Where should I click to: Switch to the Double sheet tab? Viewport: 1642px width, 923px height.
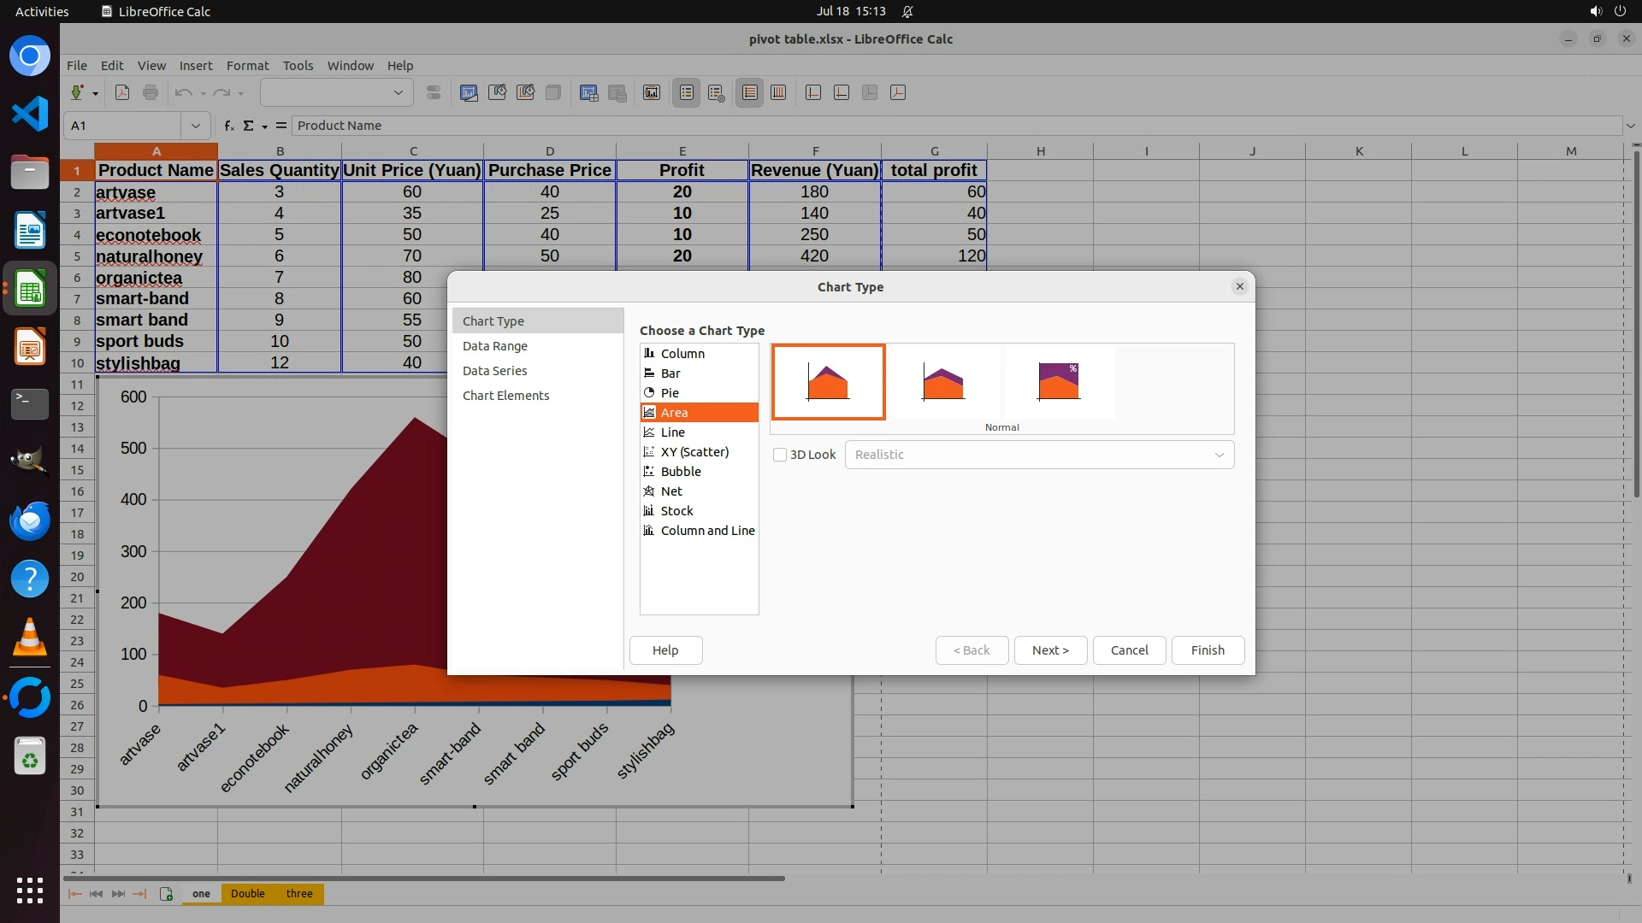point(247,894)
